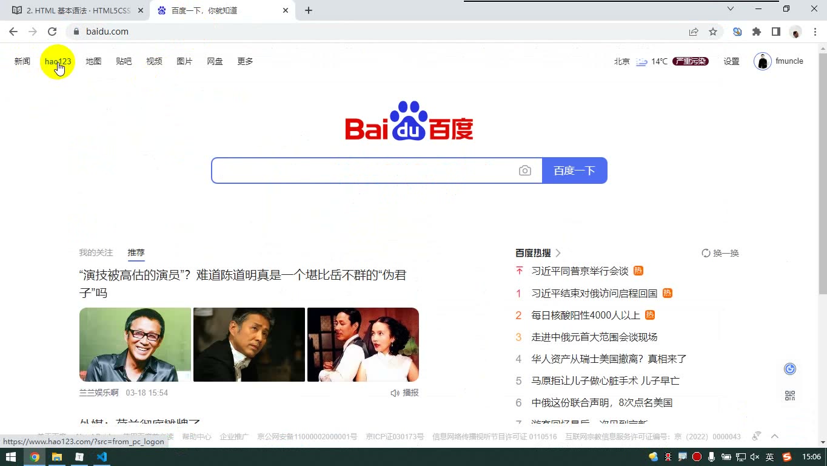The width and height of the screenshot is (827, 466).
Task: Open 华人资产从瑞士美国撤离 hot search
Action: [x=609, y=359]
